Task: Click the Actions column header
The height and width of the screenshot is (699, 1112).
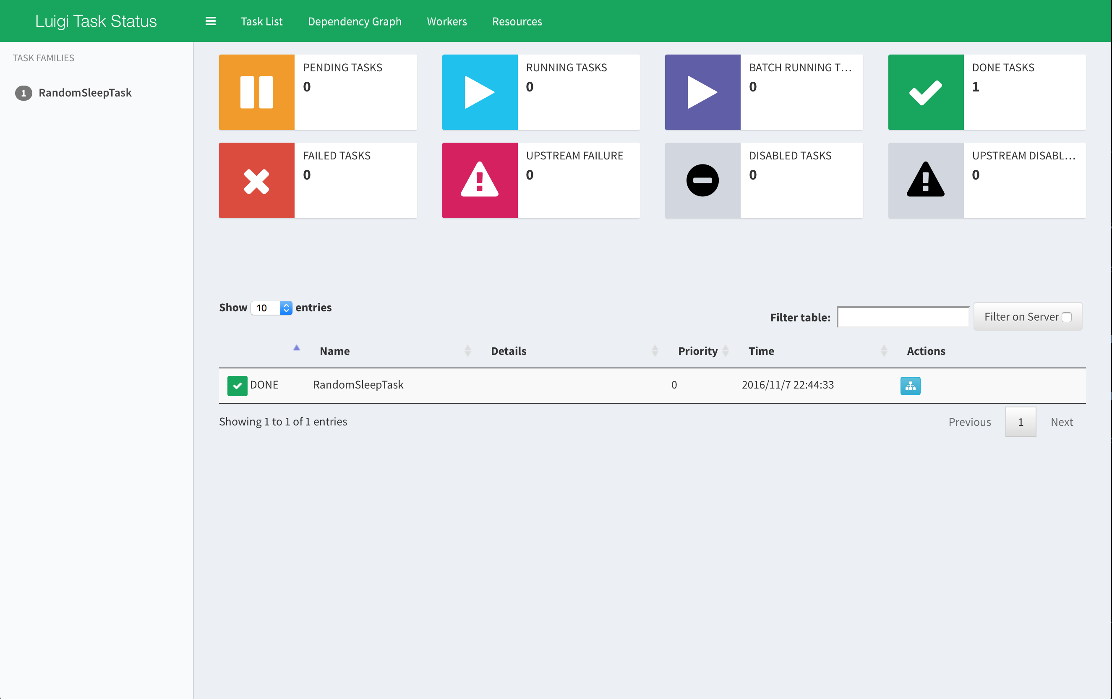Action: (x=926, y=351)
